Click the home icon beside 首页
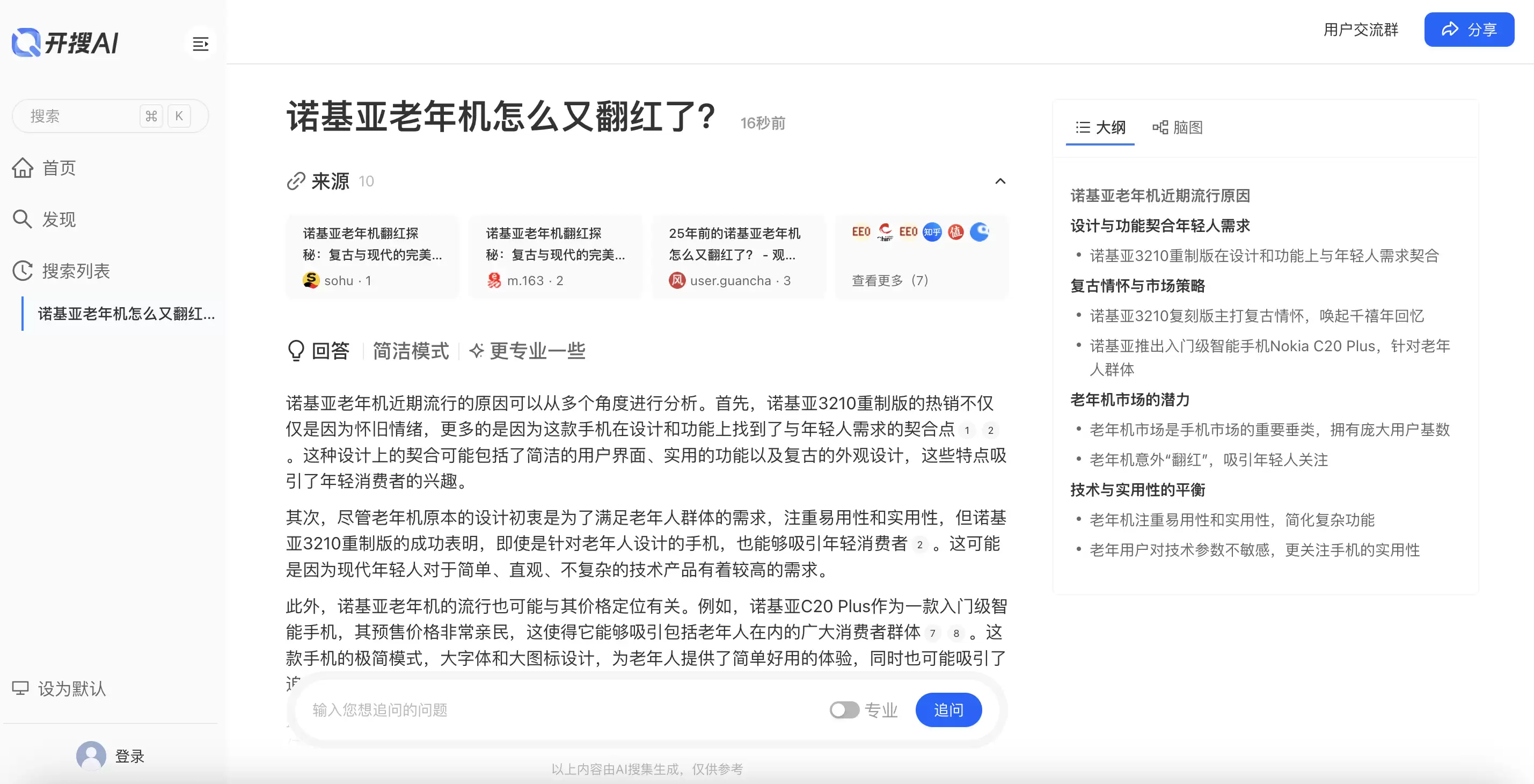1534x784 pixels. tap(23, 168)
